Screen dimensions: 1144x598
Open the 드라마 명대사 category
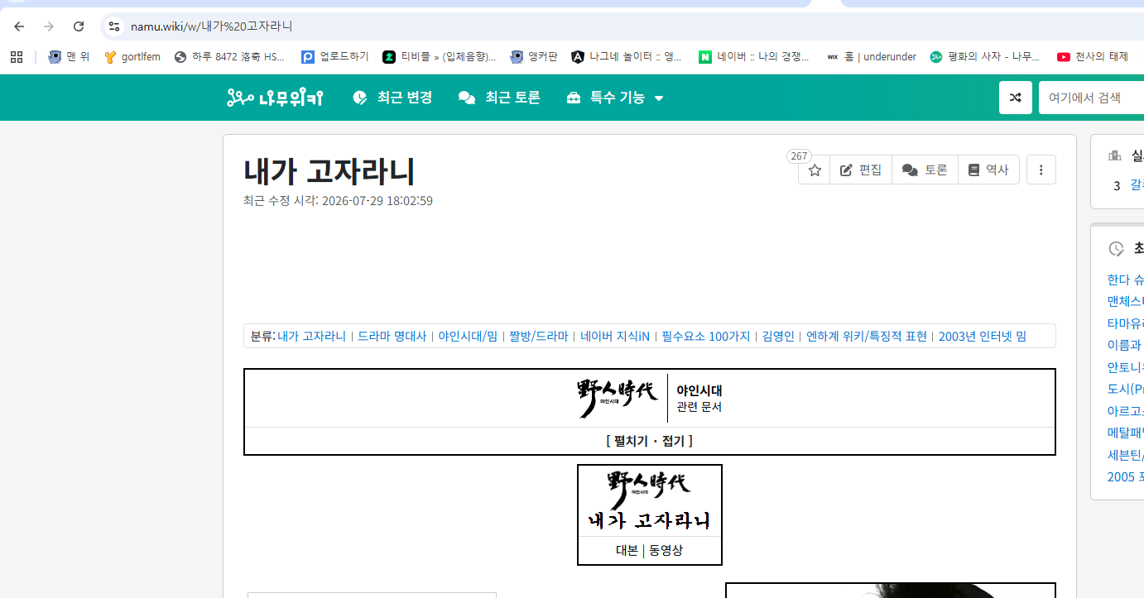392,337
